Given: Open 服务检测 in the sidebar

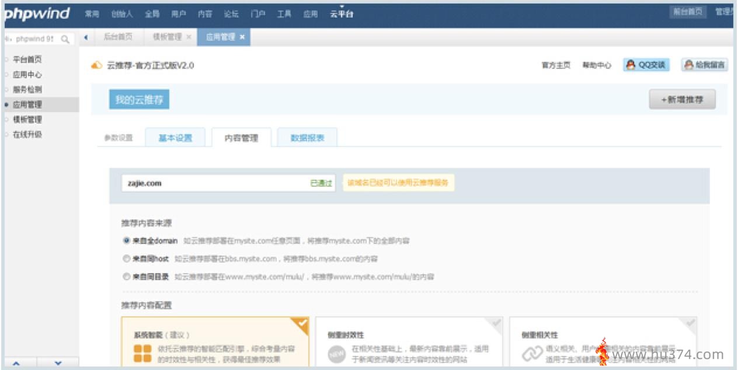Looking at the screenshot, I should coord(27,90).
